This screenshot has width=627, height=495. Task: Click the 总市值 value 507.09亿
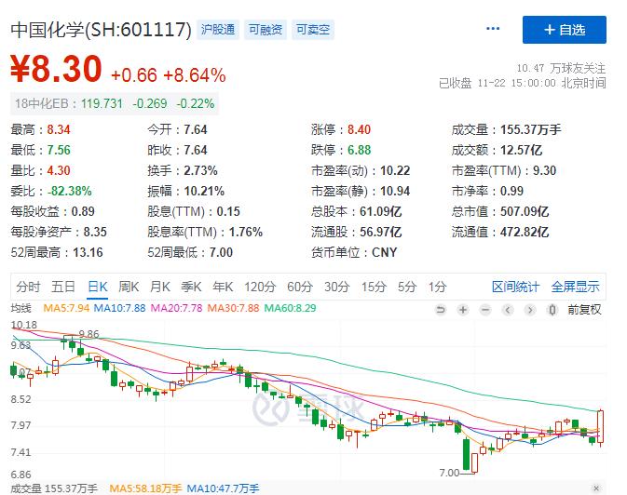[525, 211]
